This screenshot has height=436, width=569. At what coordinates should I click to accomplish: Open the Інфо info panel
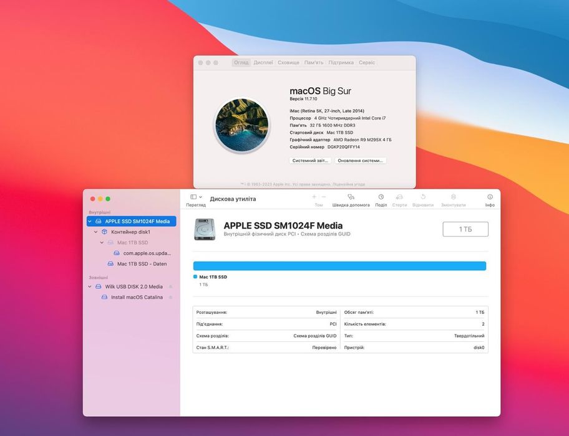[490, 197]
